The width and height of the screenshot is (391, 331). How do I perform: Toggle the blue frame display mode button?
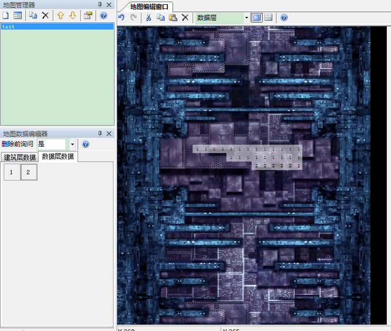pyautogui.click(x=256, y=17)
